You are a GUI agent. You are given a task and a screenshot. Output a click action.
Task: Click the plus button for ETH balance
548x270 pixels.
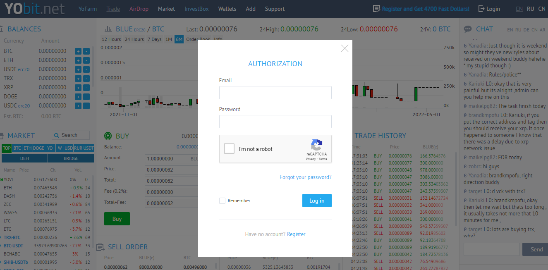(x=78, y=60)
